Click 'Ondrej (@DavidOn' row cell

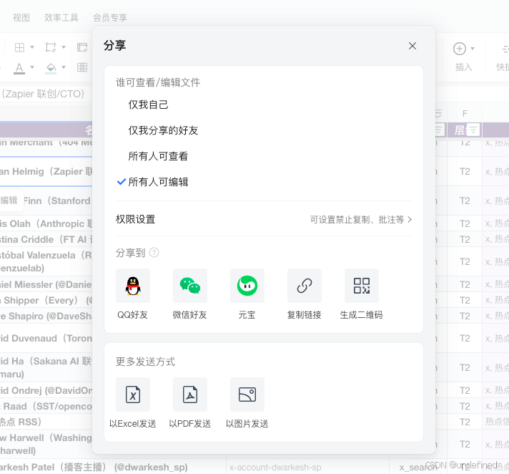[46, 390]
